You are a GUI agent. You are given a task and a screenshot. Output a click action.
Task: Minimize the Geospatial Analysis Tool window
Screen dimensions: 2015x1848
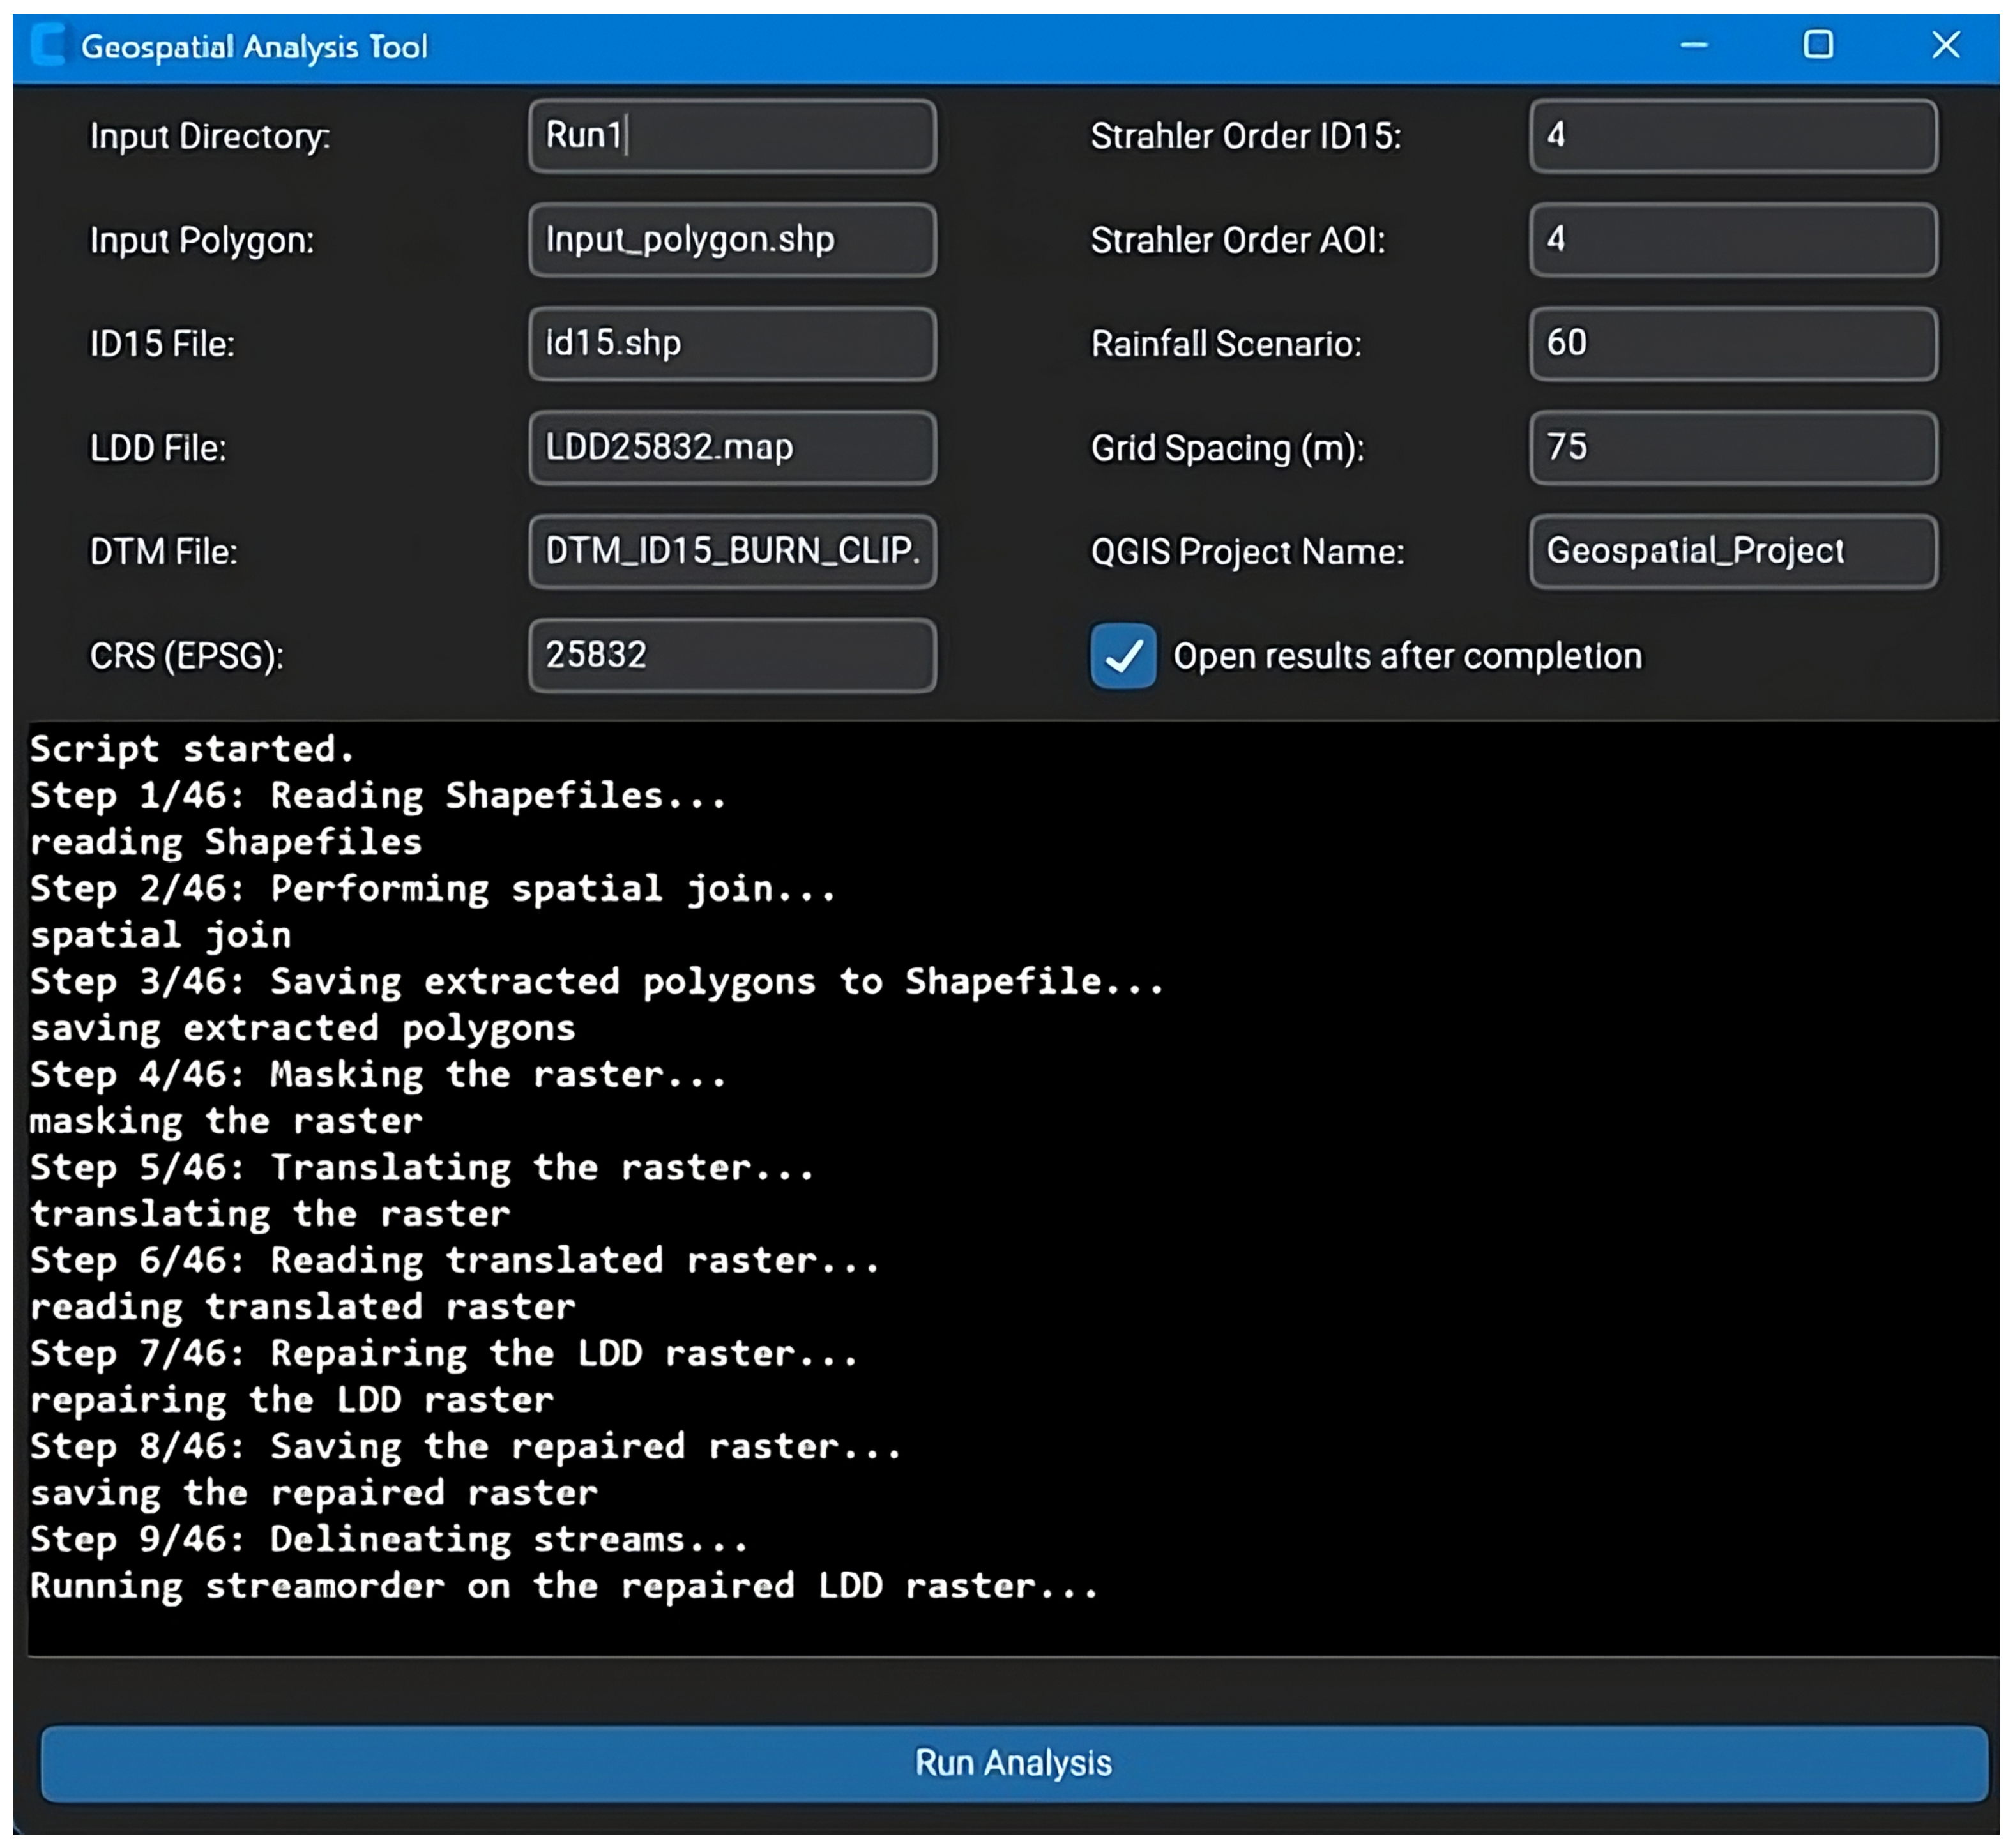1694,45
